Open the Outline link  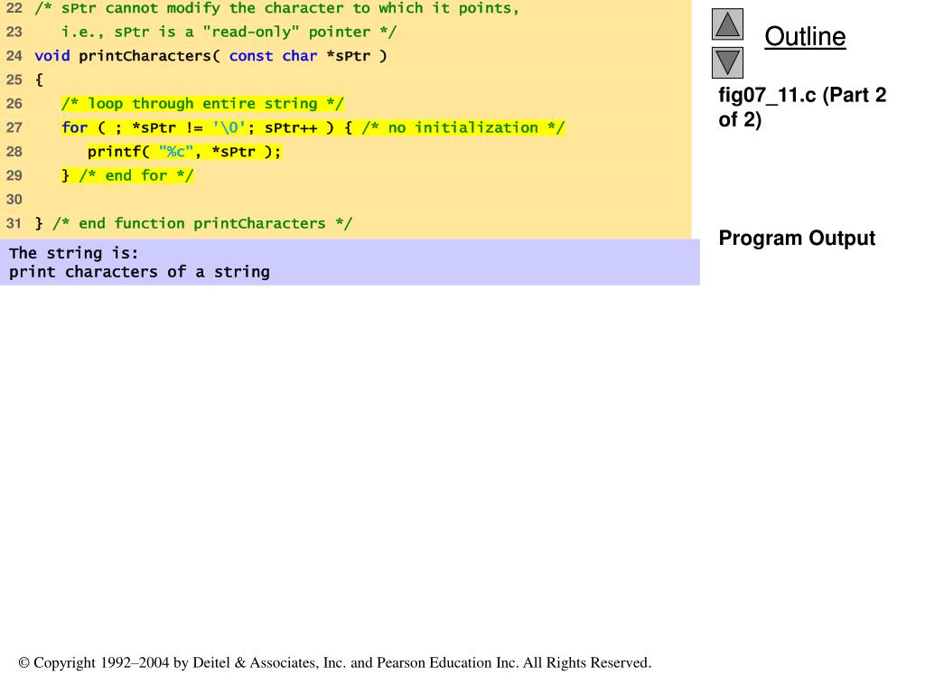point(805,36)
